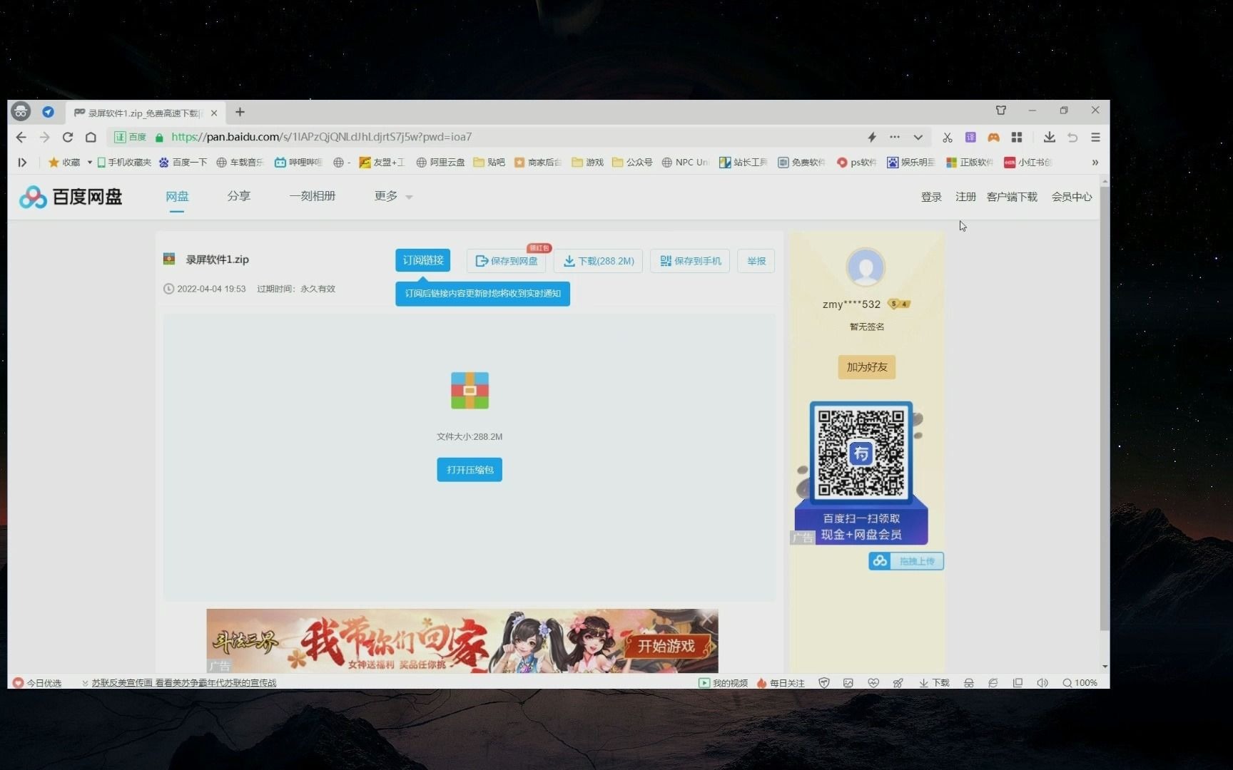
Task: Click the 100% zoom level control
Action: 1080,683
